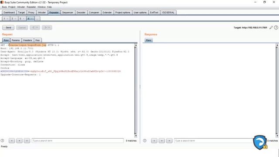Click the request pane vertical scrollbar

pos(136,90)
